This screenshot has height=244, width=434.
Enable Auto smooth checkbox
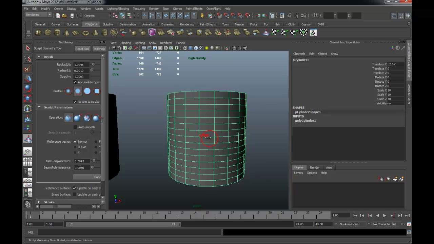click(x=75, y=127)
